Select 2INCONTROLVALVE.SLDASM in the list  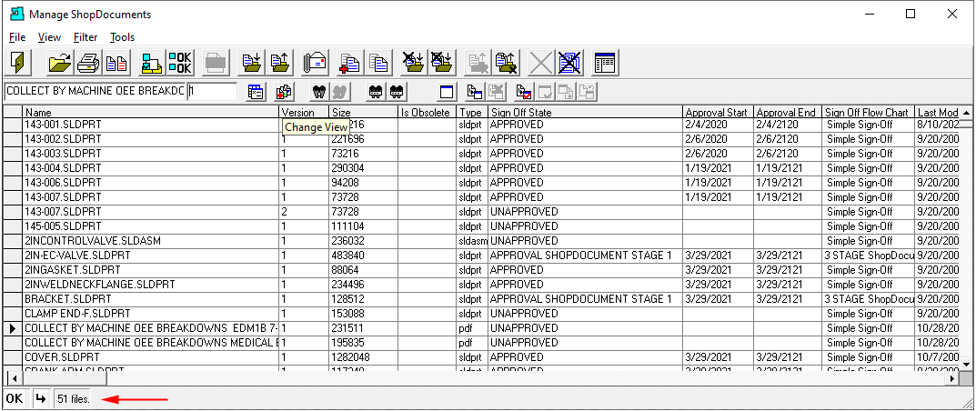coord(93,241)
